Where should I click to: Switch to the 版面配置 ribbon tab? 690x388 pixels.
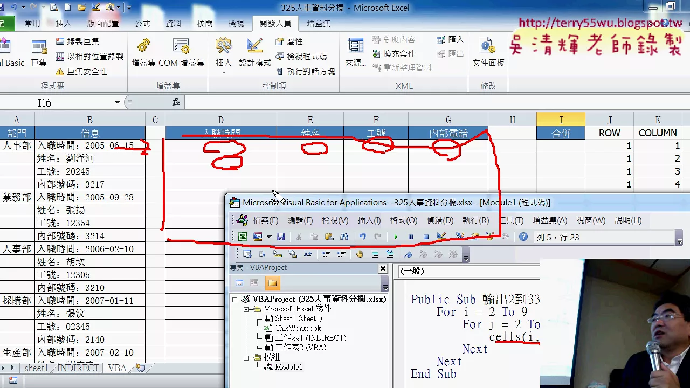(x=103, y=24)
